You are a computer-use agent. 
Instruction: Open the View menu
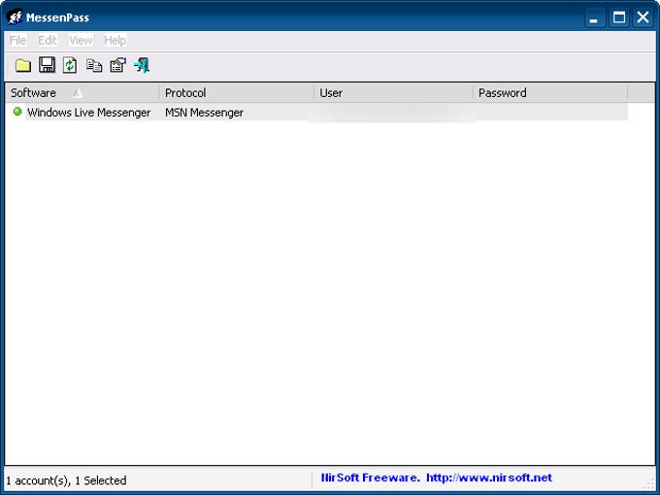pyautogui.click(x=81, y=41)
